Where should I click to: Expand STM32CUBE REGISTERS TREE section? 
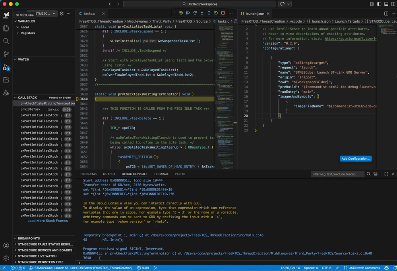point(44,262)
